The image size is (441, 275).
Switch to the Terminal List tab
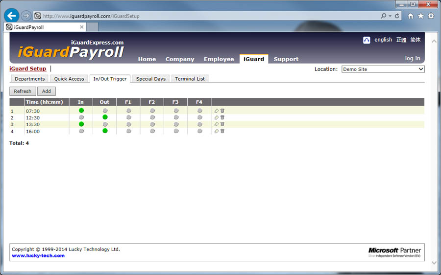(x=190, y=79)
